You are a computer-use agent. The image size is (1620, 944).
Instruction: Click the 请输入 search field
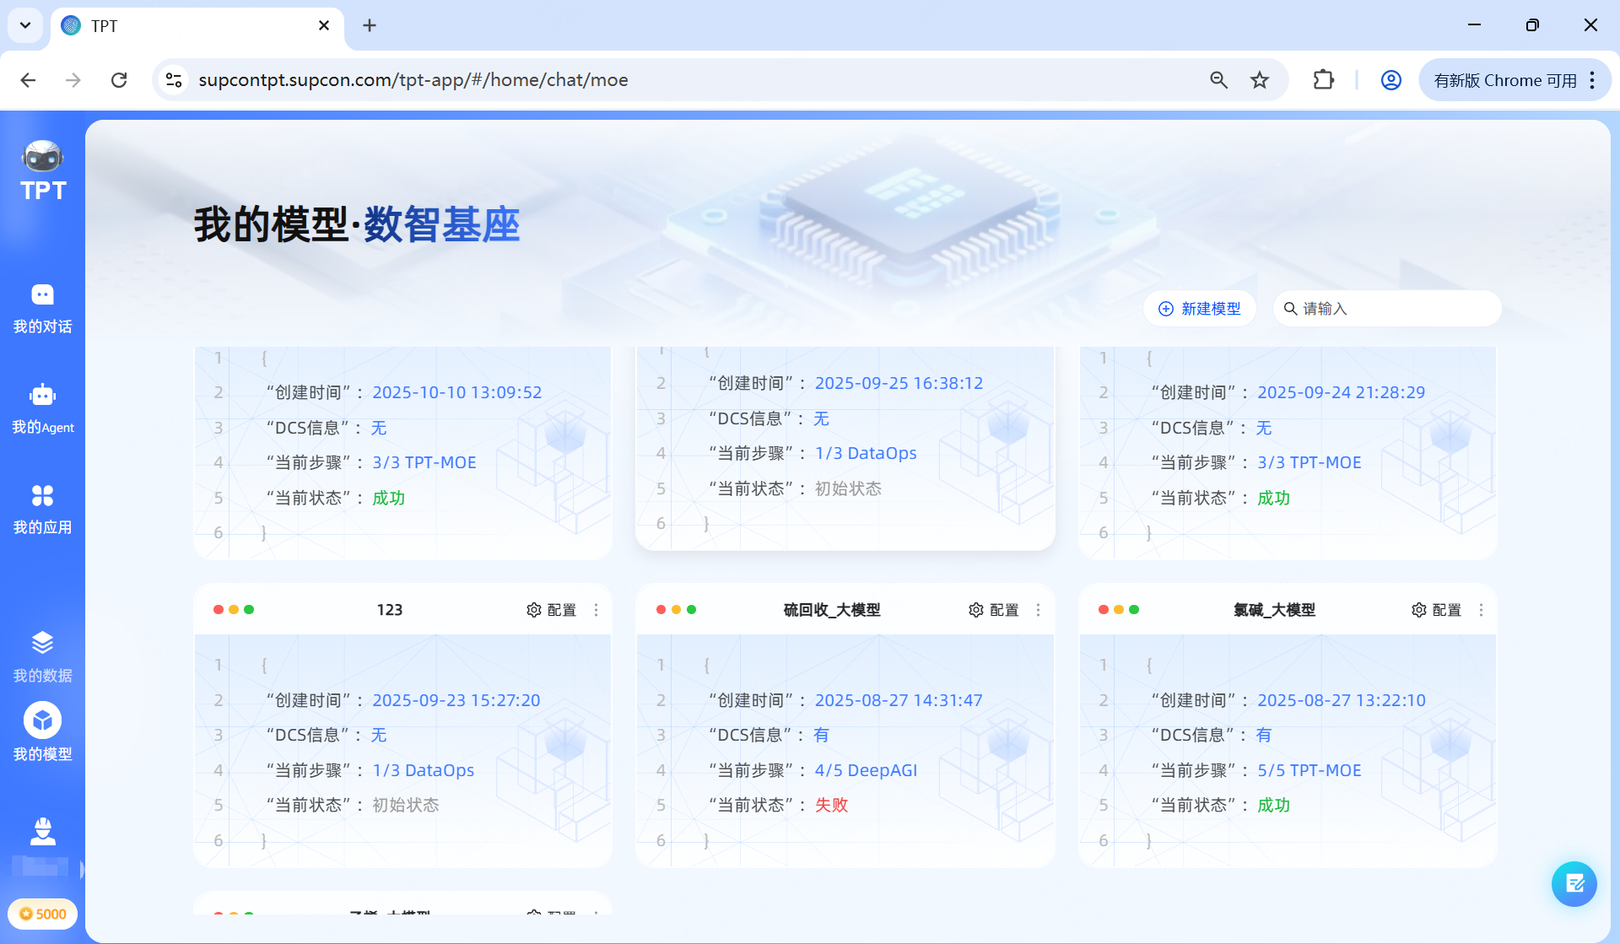point(1387,308)
